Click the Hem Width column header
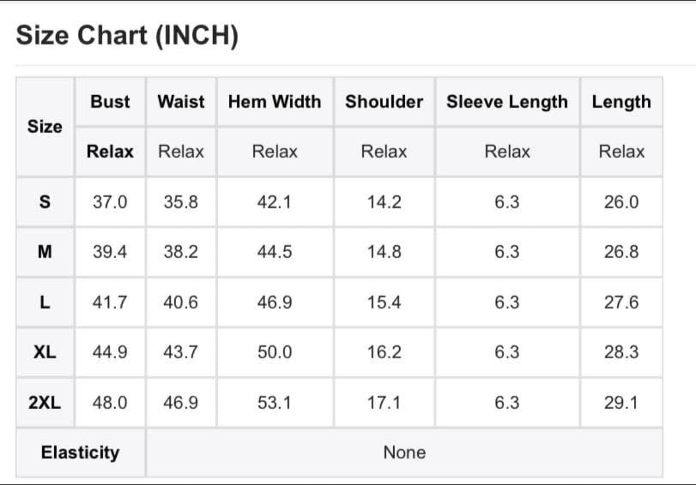This screenshot has width=696, height=485. tap(275, 102)
